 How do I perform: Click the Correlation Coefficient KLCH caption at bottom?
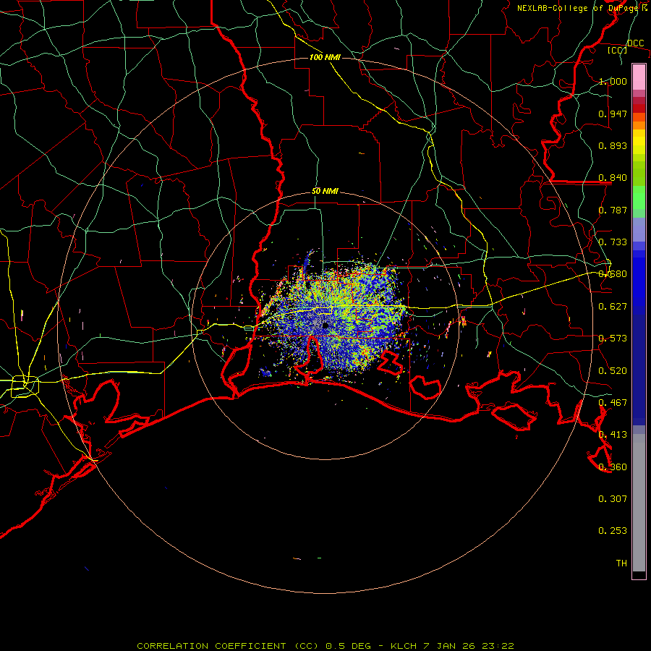pyautogui.click(x=325, y=646)
